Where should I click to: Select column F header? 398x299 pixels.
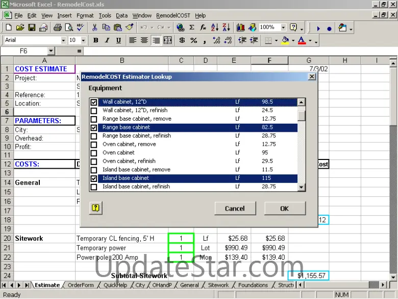pos(269,60)
